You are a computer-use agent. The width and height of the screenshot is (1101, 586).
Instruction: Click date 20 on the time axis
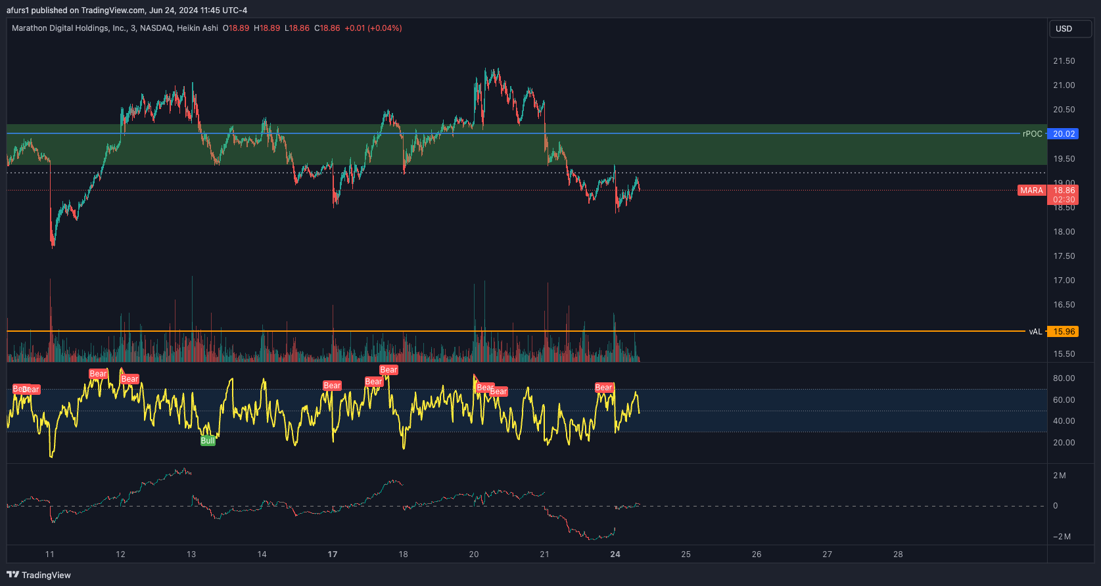(474, 554)
